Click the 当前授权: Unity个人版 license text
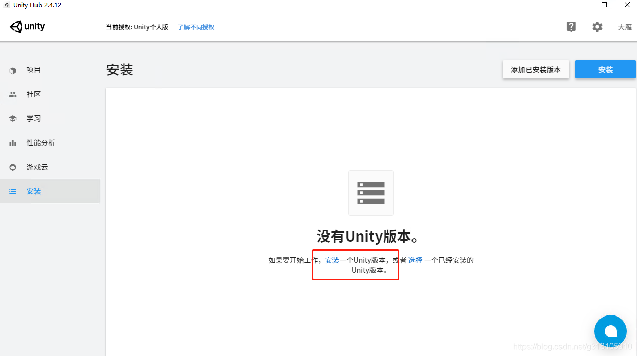The image size is (637, 356). (137, 27)
